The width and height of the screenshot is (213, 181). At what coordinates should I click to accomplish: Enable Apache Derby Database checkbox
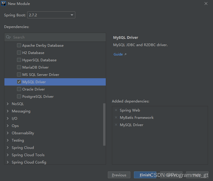coord(19,45)
